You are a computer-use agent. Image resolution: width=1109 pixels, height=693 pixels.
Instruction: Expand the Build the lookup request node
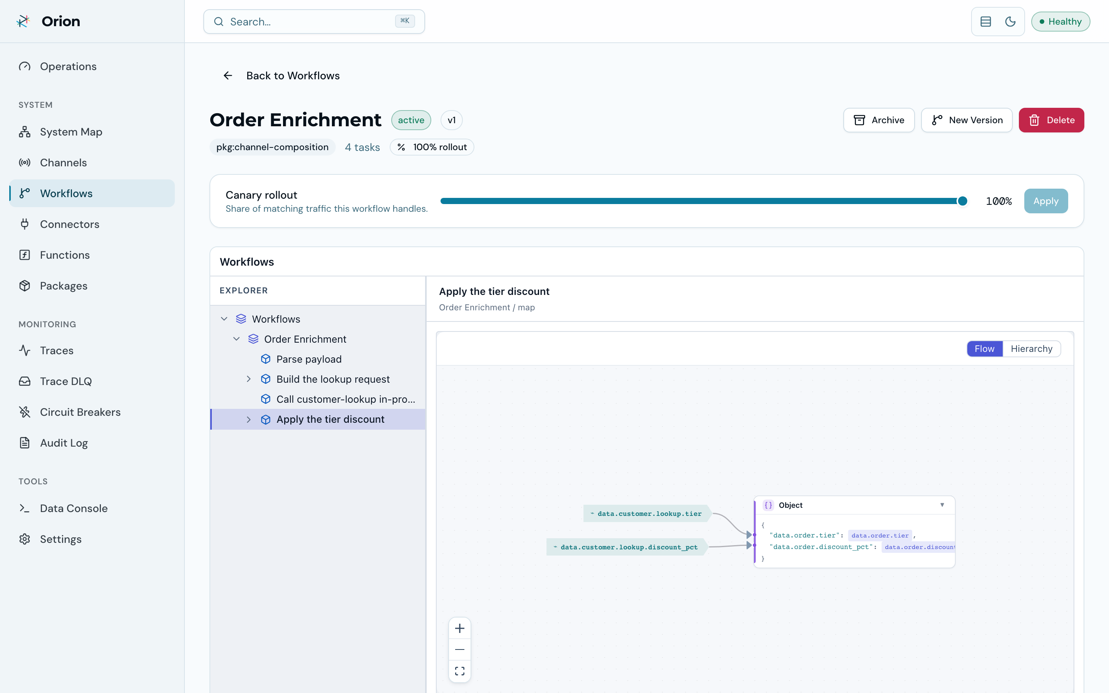click(x=249, y=379)
